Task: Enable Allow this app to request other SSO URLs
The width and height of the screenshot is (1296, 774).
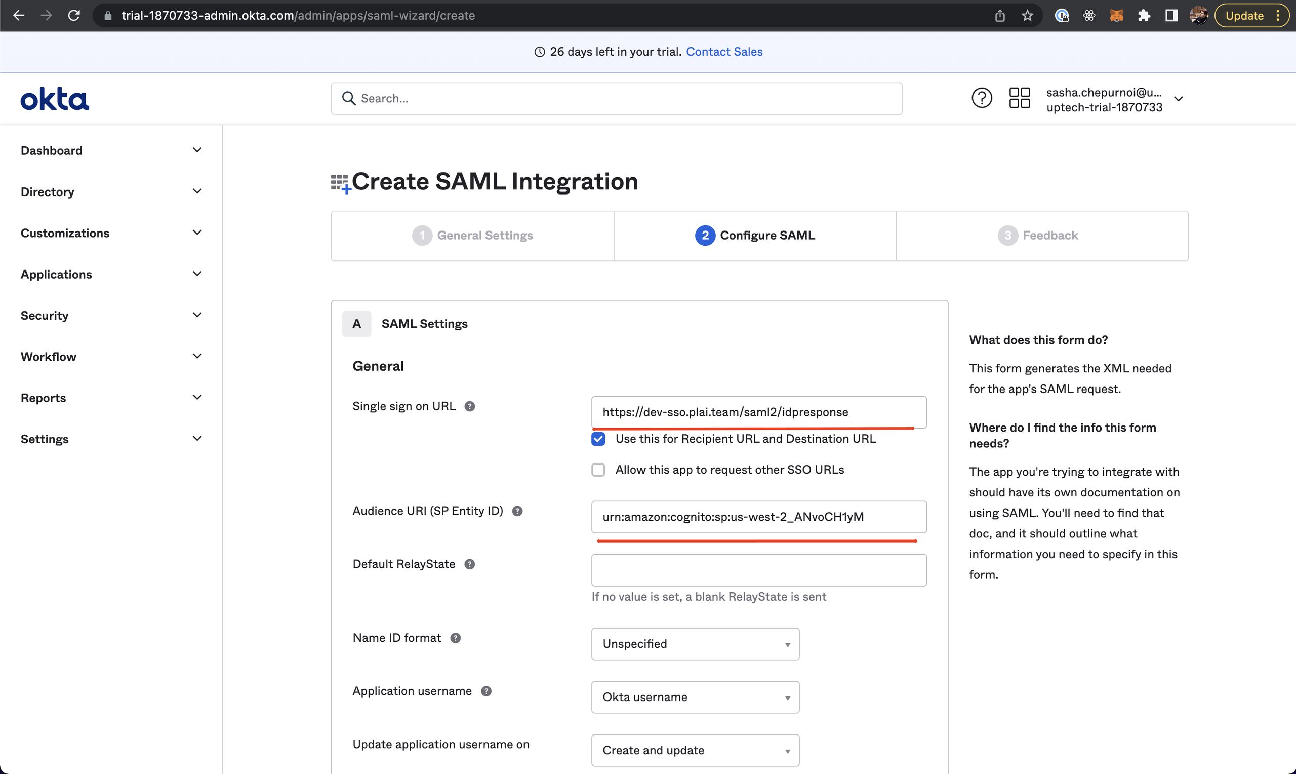Action: 598,470
